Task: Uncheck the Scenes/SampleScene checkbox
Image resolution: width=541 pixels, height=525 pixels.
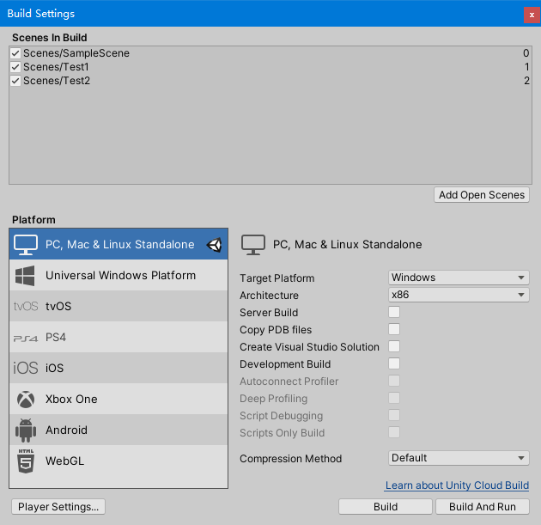Action: coord(15,53)
